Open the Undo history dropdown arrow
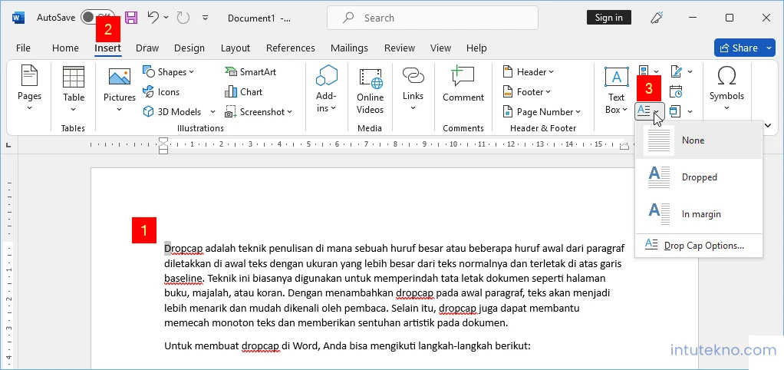Viewport: 784px width, 370px height. [x=166, y=18]
